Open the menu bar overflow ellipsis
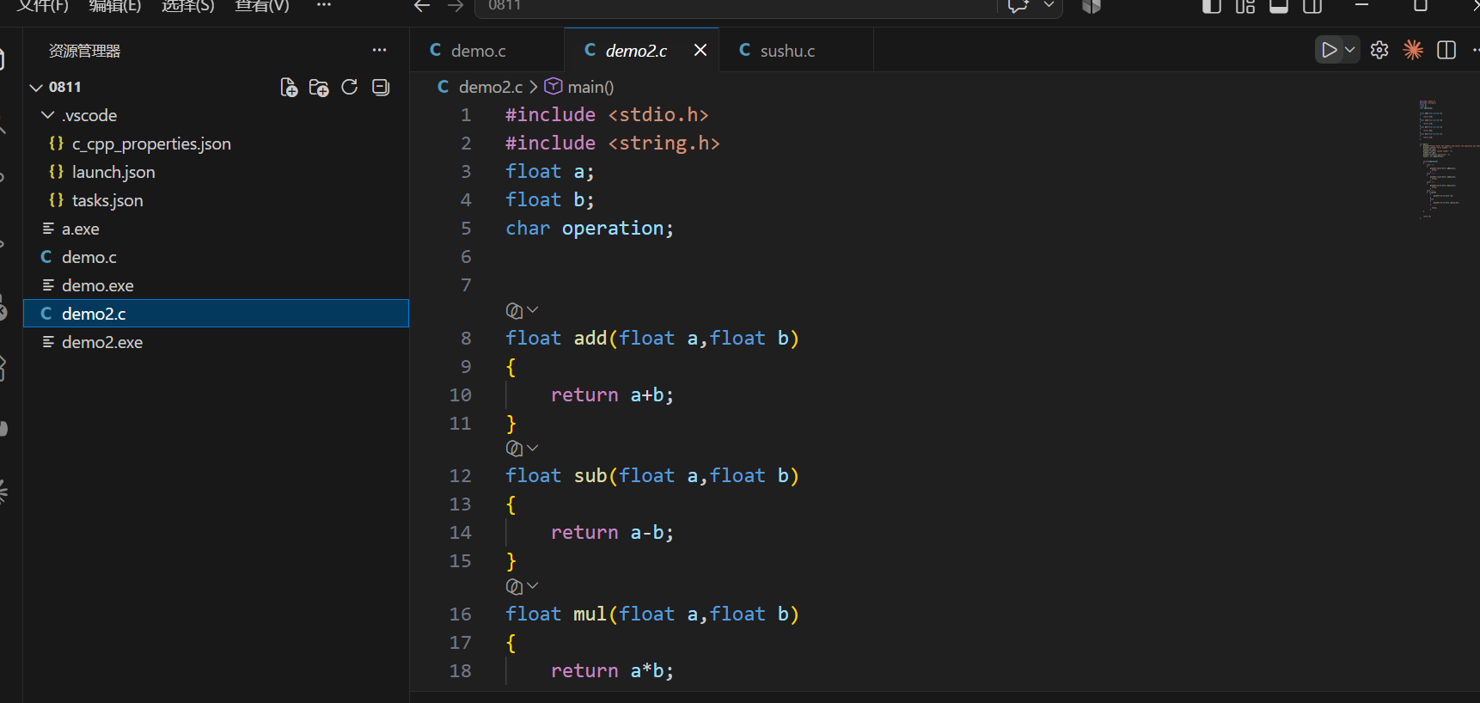The width and height of the screenshot is (1480, 703). (324, 5)
